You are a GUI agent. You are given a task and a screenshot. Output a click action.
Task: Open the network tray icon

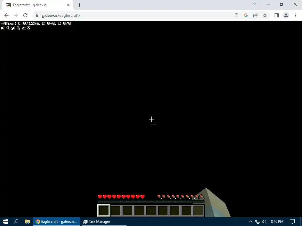coord(258,222)
